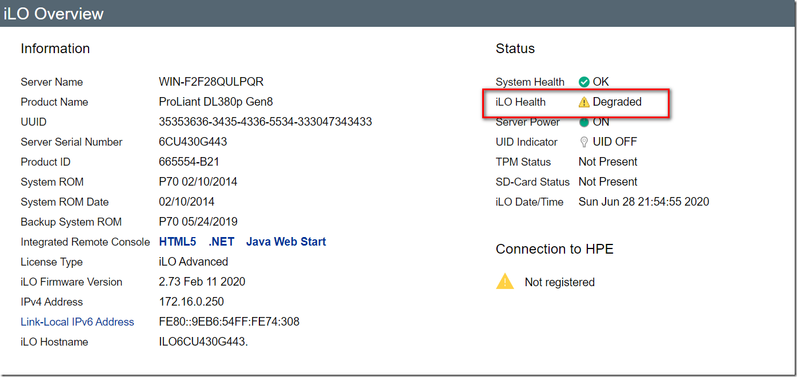Select firmware version 2.73 Feb 11 2020
The image size is (797, 377).
point(202,282)
